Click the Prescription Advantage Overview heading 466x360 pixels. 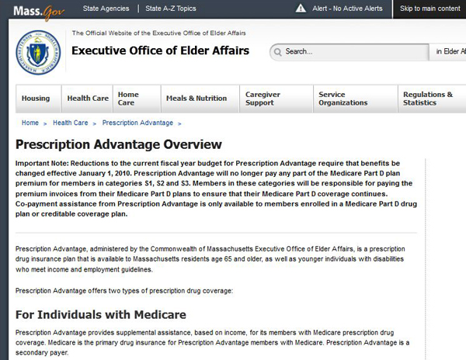119,144
